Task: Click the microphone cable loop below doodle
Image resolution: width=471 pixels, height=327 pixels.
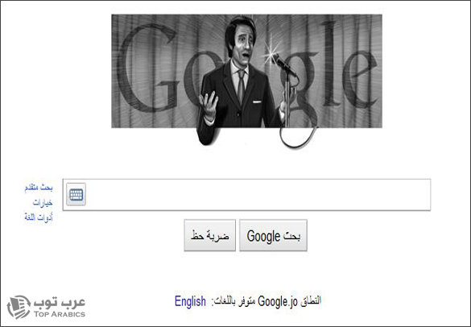Action: point(297,137)
